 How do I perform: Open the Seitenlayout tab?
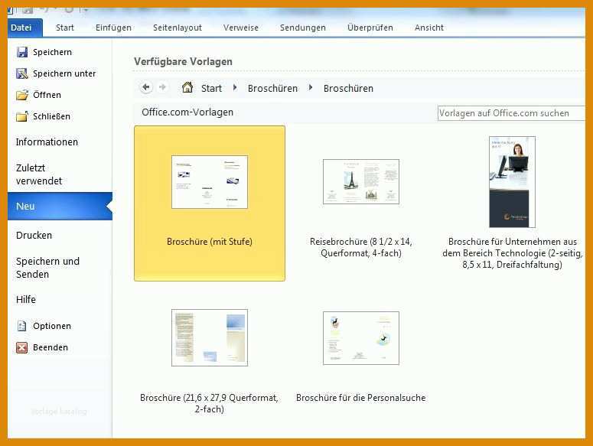(x=178, y=28)
